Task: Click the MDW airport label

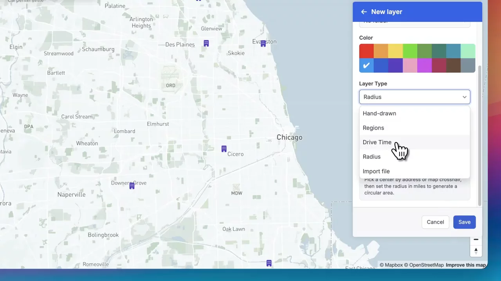Action: (237, 193)
